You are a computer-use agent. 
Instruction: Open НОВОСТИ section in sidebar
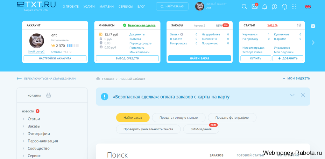[28, 111]
